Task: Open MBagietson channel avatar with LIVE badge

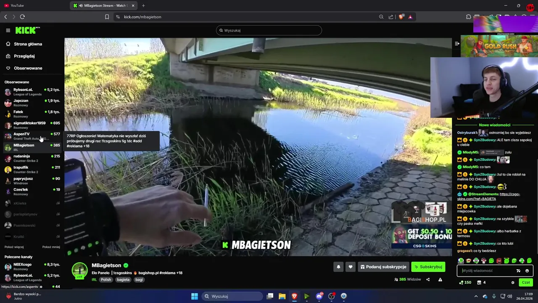Action: pos(79,271)
